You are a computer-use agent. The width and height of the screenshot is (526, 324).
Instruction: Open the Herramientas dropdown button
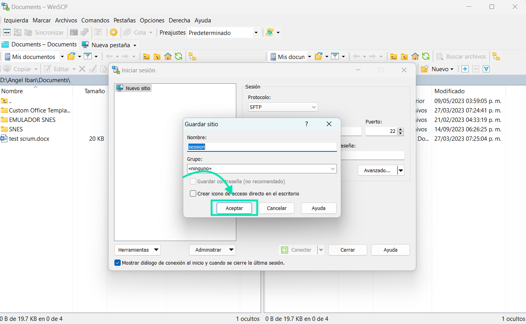[138, 250]
